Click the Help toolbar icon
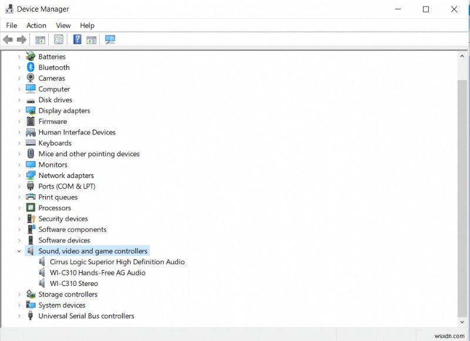The width and height of the screenshot is (470, 341). tap(77, 39)
